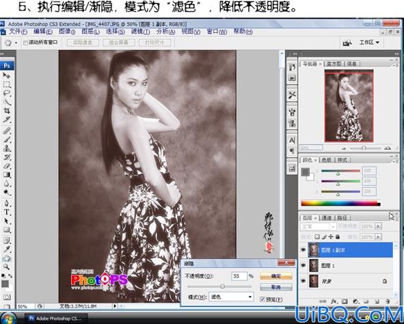Viewport: 404px width, 324px height.
Task: Select the Lasso tool
Action: coord(7,93)
